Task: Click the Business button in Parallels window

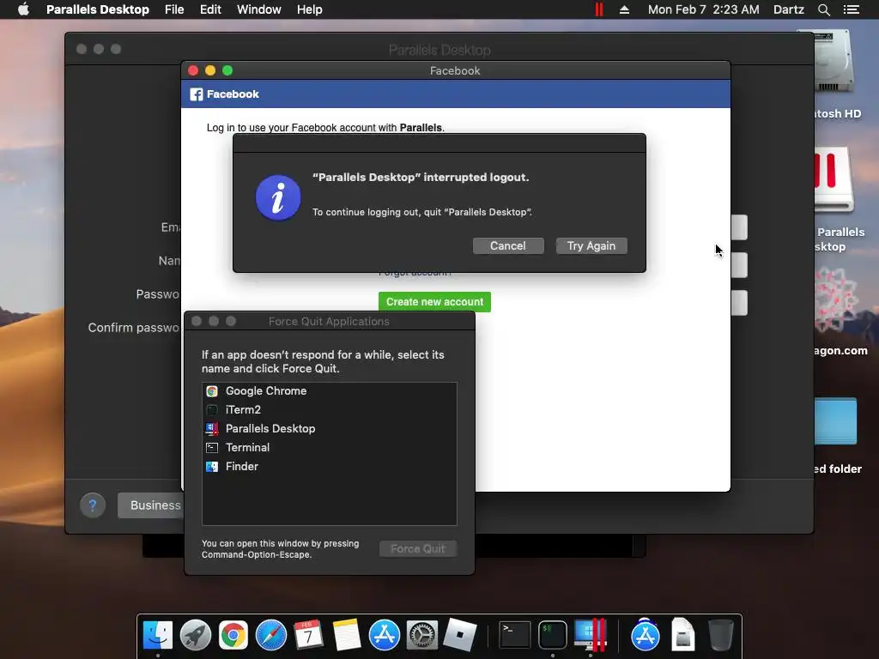Action: [x=151, y=505]
